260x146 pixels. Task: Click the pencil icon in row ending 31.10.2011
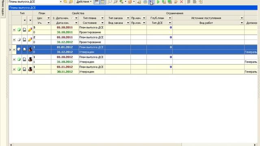point(30,30)
